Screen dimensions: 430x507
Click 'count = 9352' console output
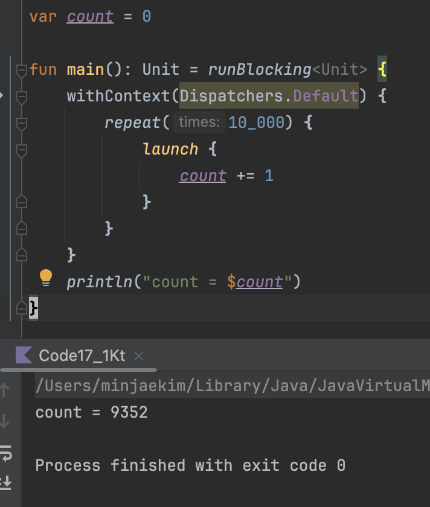point(92,412)
